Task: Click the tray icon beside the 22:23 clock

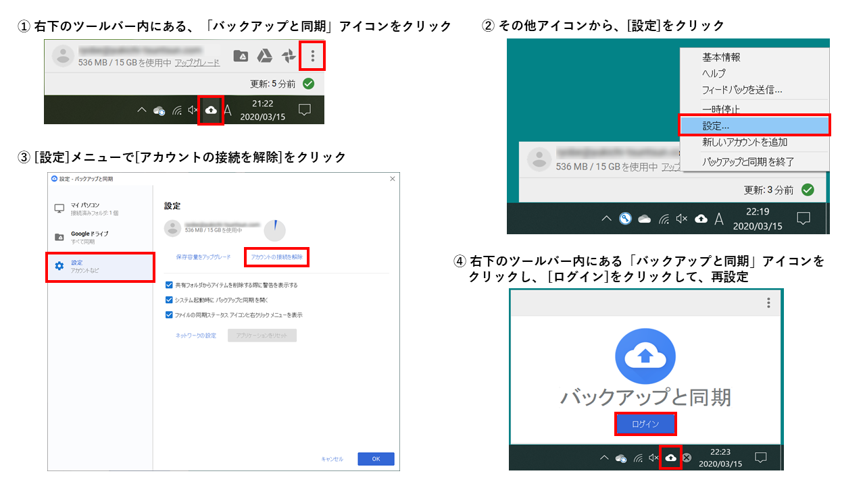Action: (x=687, y=458)
